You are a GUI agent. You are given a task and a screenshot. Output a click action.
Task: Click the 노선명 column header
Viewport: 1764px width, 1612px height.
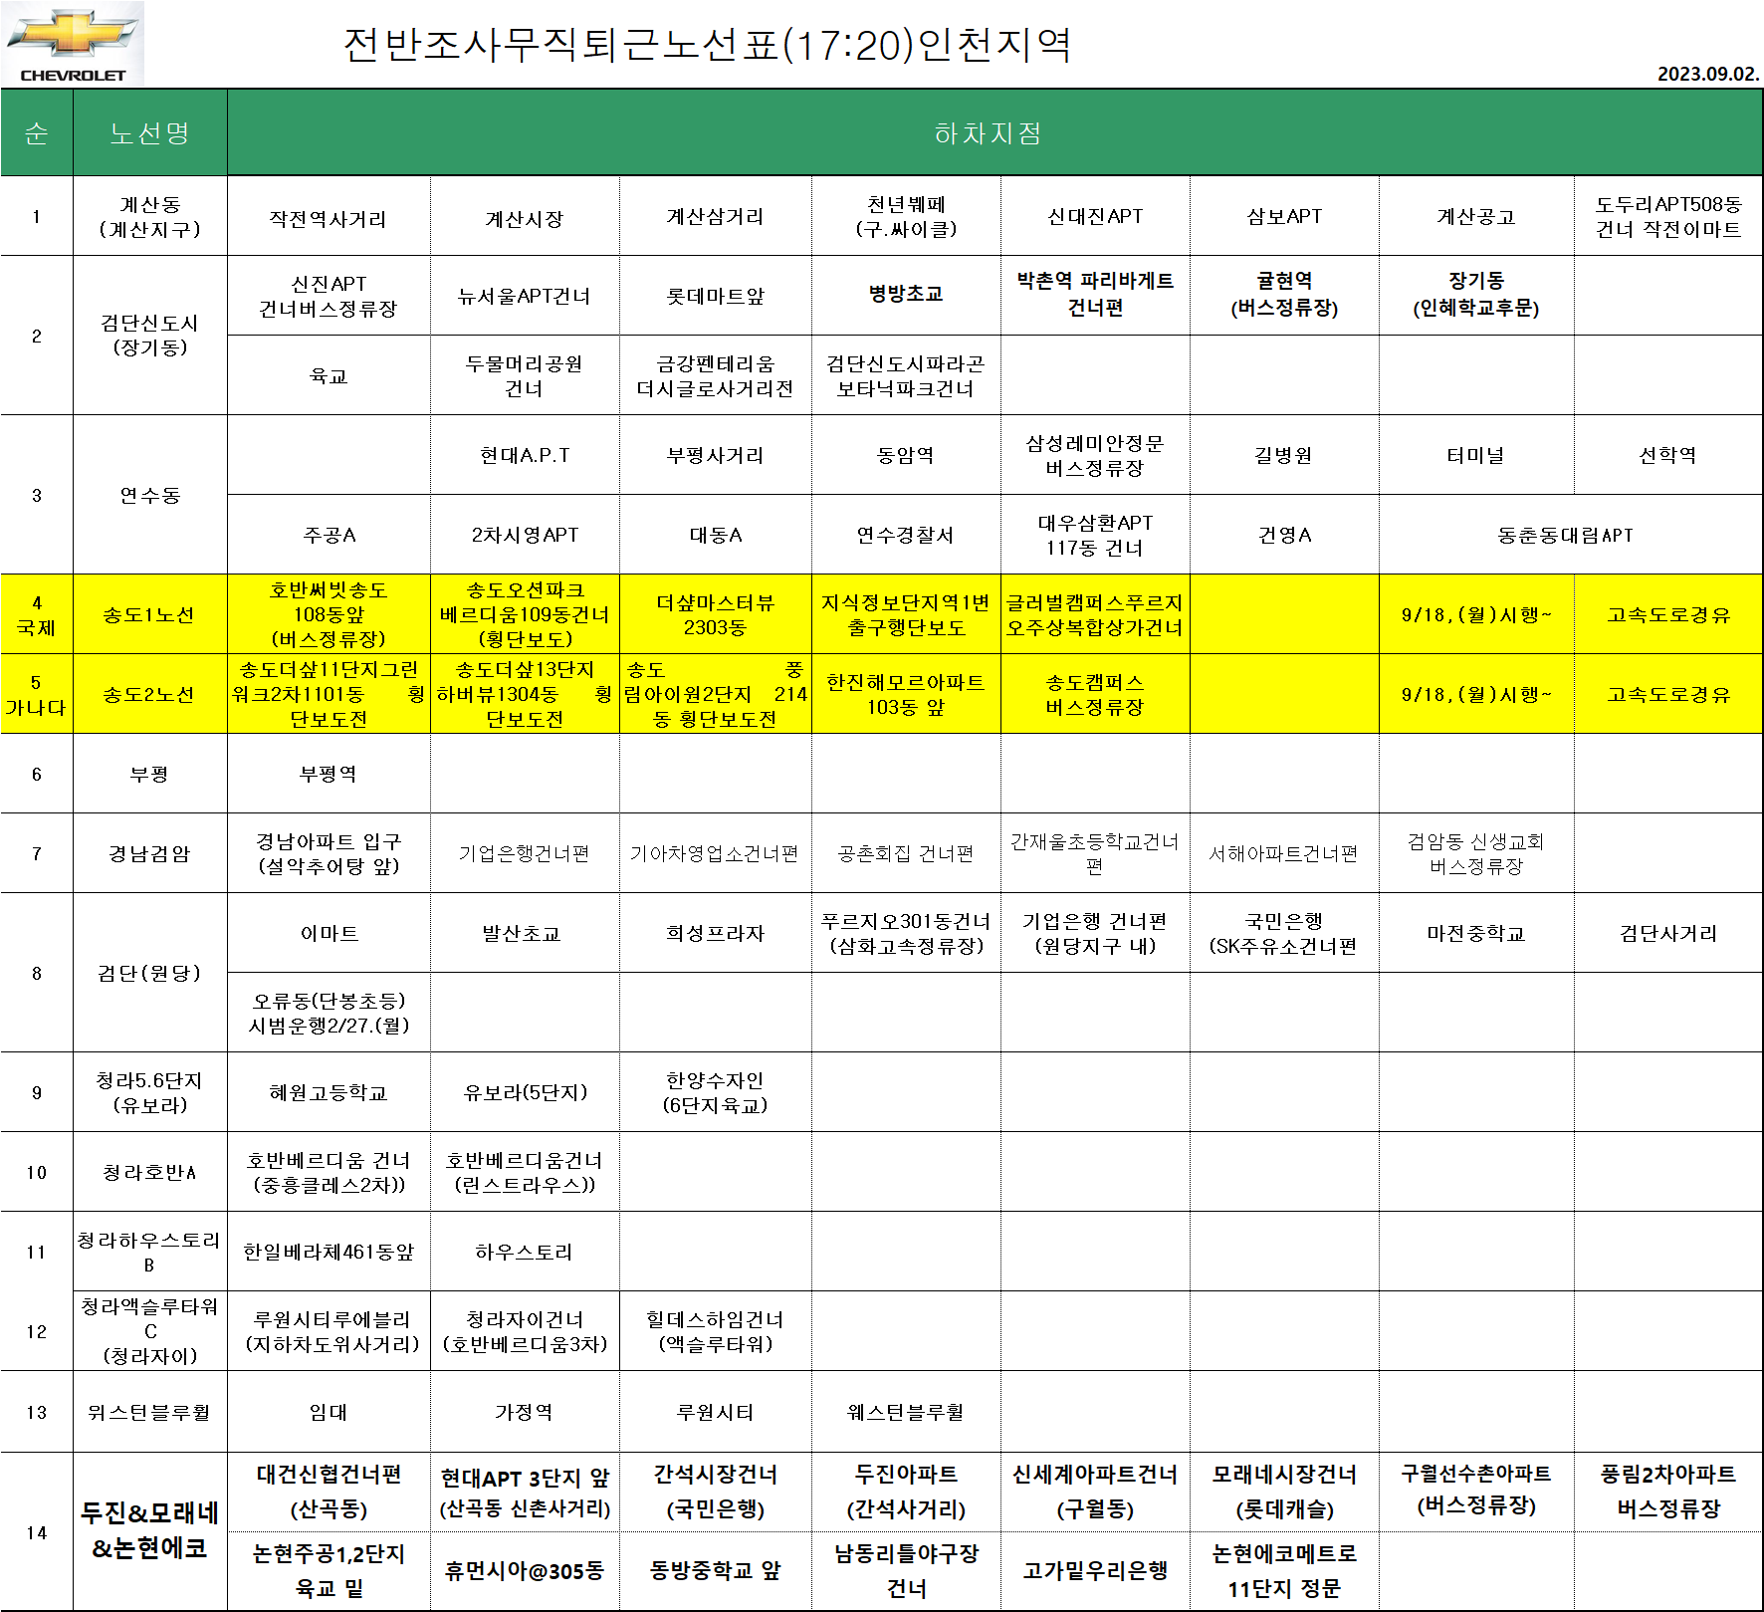[x=149, y=133]
